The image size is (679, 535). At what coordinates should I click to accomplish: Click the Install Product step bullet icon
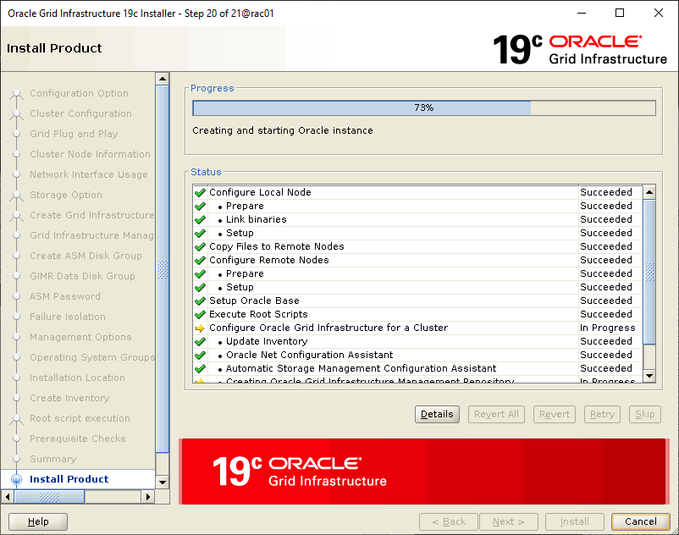coord(16,479)
